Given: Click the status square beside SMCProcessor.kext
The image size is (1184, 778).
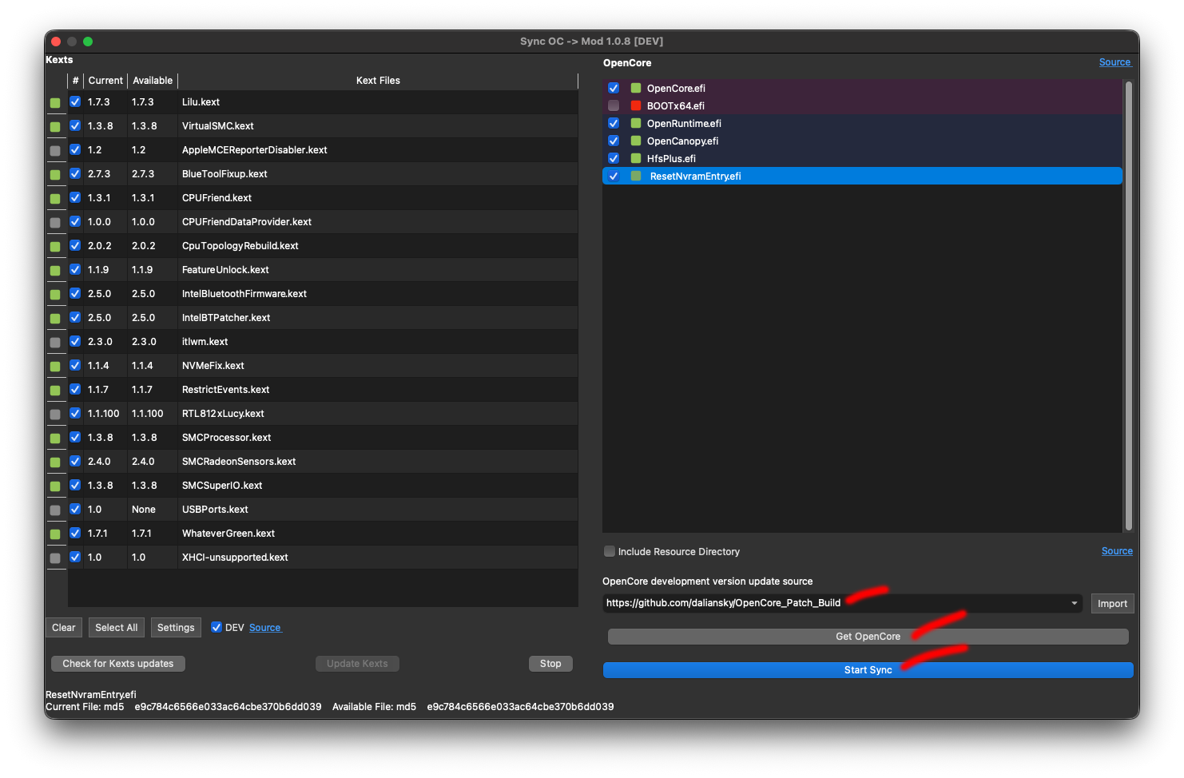Looking at the screenshot, I should [x=55, y=439].
